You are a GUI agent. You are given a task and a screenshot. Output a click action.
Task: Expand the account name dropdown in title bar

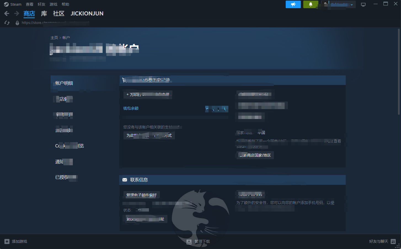point(352,5)
